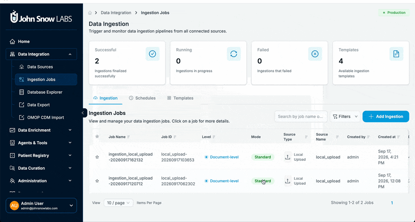This screenshot has width=415, height=222.
Task: Change the 10 / page items selector
Action: click(118, 203)
